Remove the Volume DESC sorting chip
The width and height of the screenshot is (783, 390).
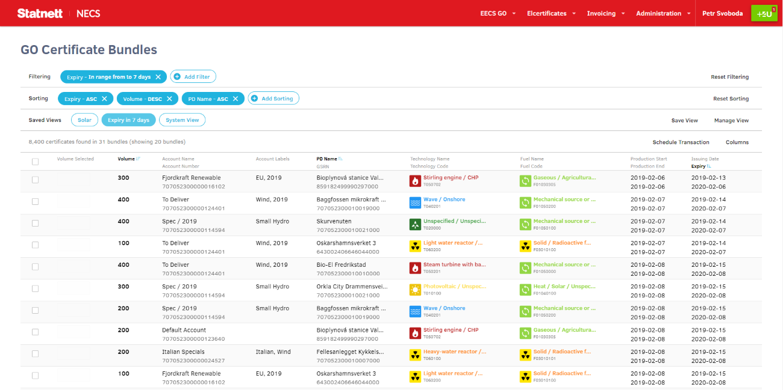tap(169, 99)
